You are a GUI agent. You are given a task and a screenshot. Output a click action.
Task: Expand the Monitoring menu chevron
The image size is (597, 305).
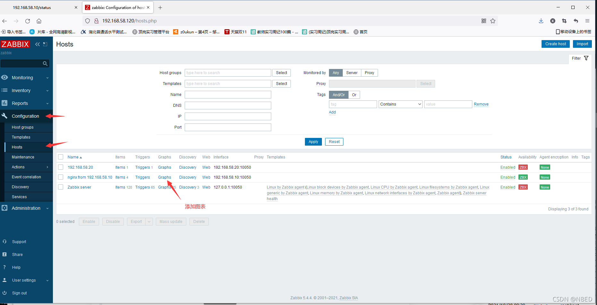[47, 78]
